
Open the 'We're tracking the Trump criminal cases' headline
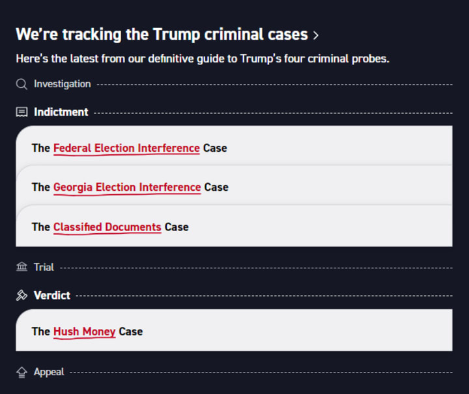pyautogui.click(x=161, y=34)
